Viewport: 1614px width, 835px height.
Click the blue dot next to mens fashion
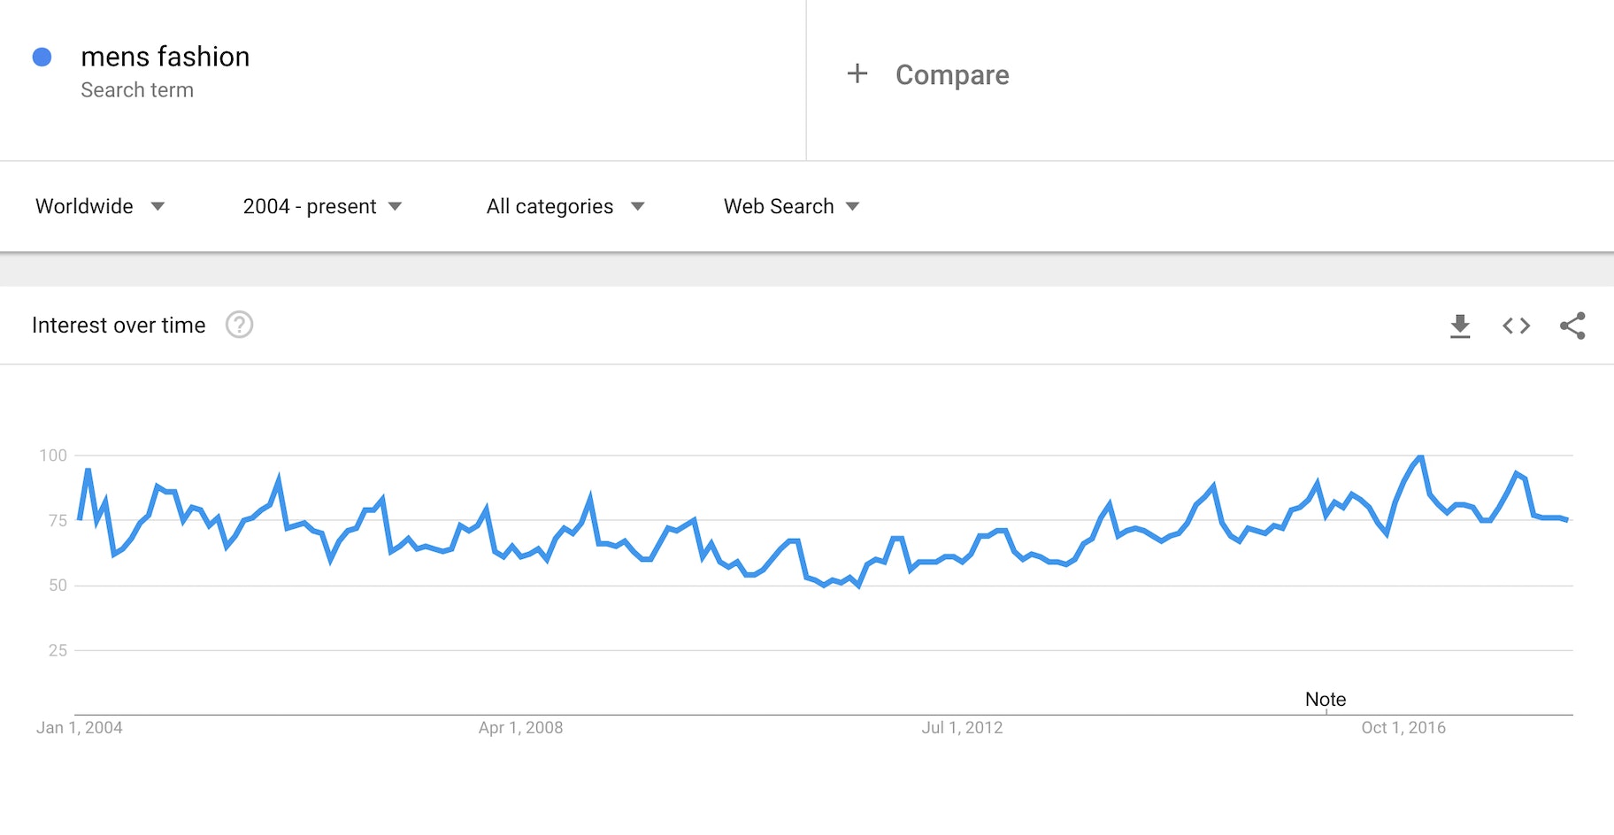42,57
